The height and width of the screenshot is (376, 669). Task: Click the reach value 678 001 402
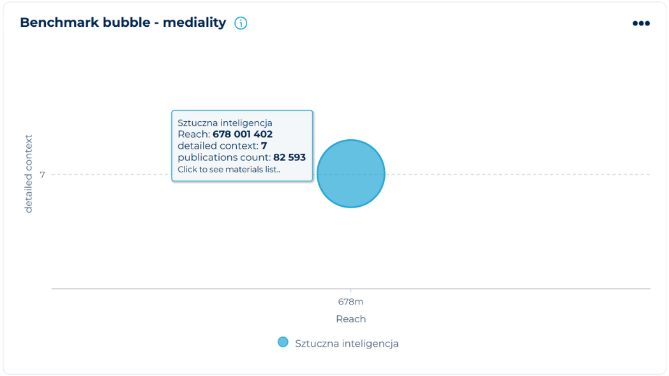coord(243,134)
